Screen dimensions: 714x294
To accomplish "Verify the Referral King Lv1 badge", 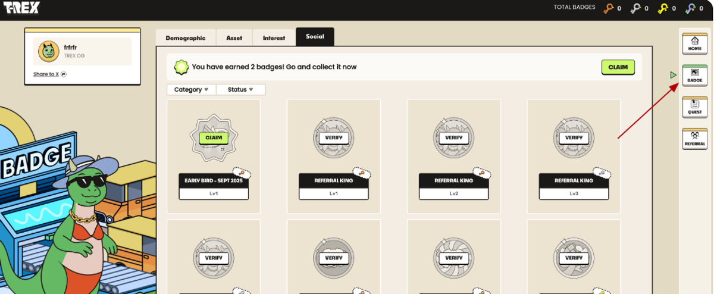I will [333, 137].
